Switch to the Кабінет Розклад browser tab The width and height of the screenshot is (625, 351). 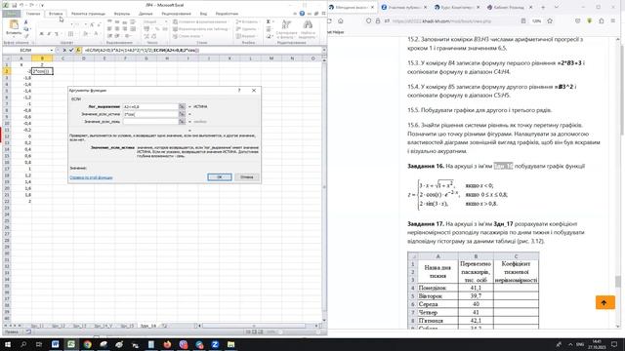pos(509,7)
